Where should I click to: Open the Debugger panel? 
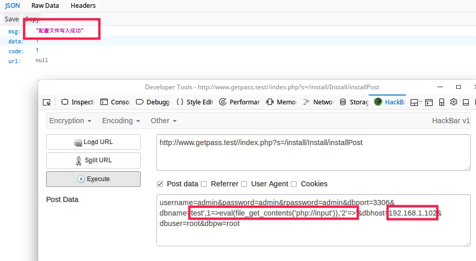click(153, 102)
